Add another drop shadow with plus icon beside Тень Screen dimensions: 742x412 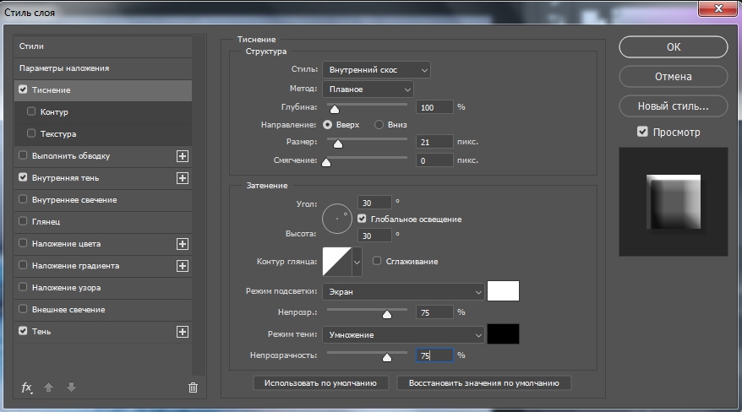(183, 332)
